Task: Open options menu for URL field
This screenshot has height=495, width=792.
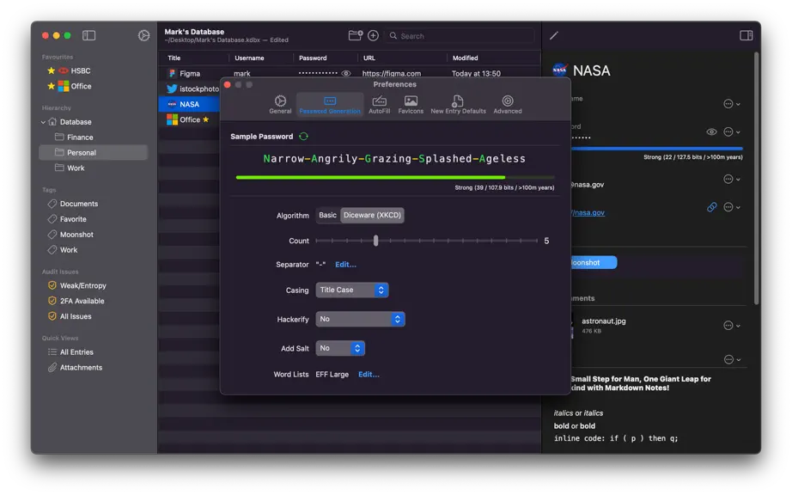Action: tap(731, 207)
